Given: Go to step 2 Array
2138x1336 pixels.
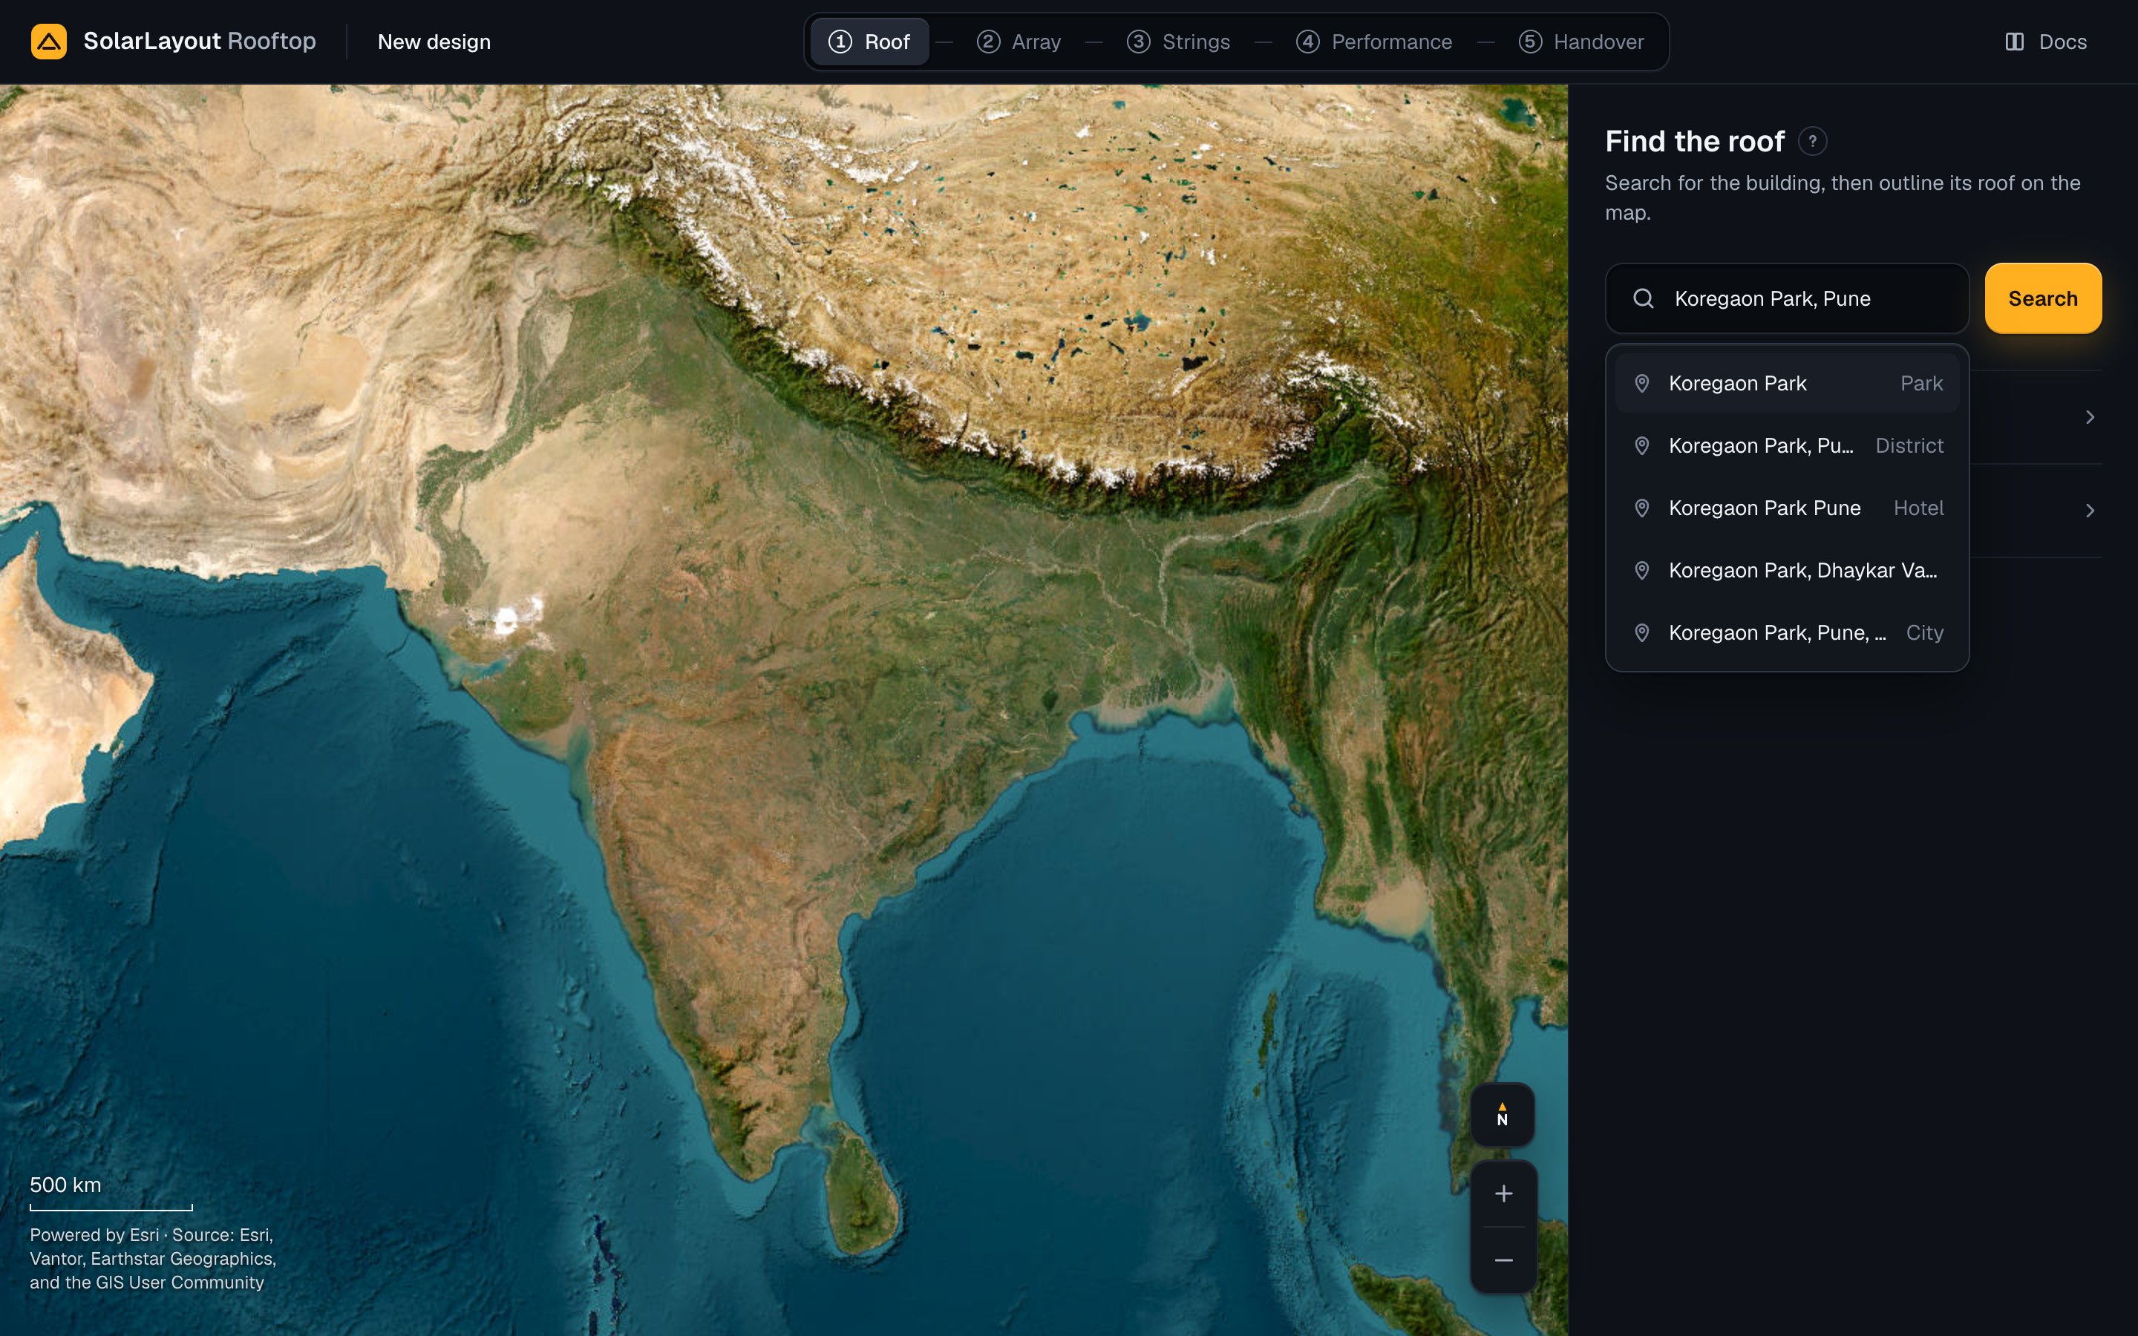Looking at the screenshot, I should (x=1019, y=42).
